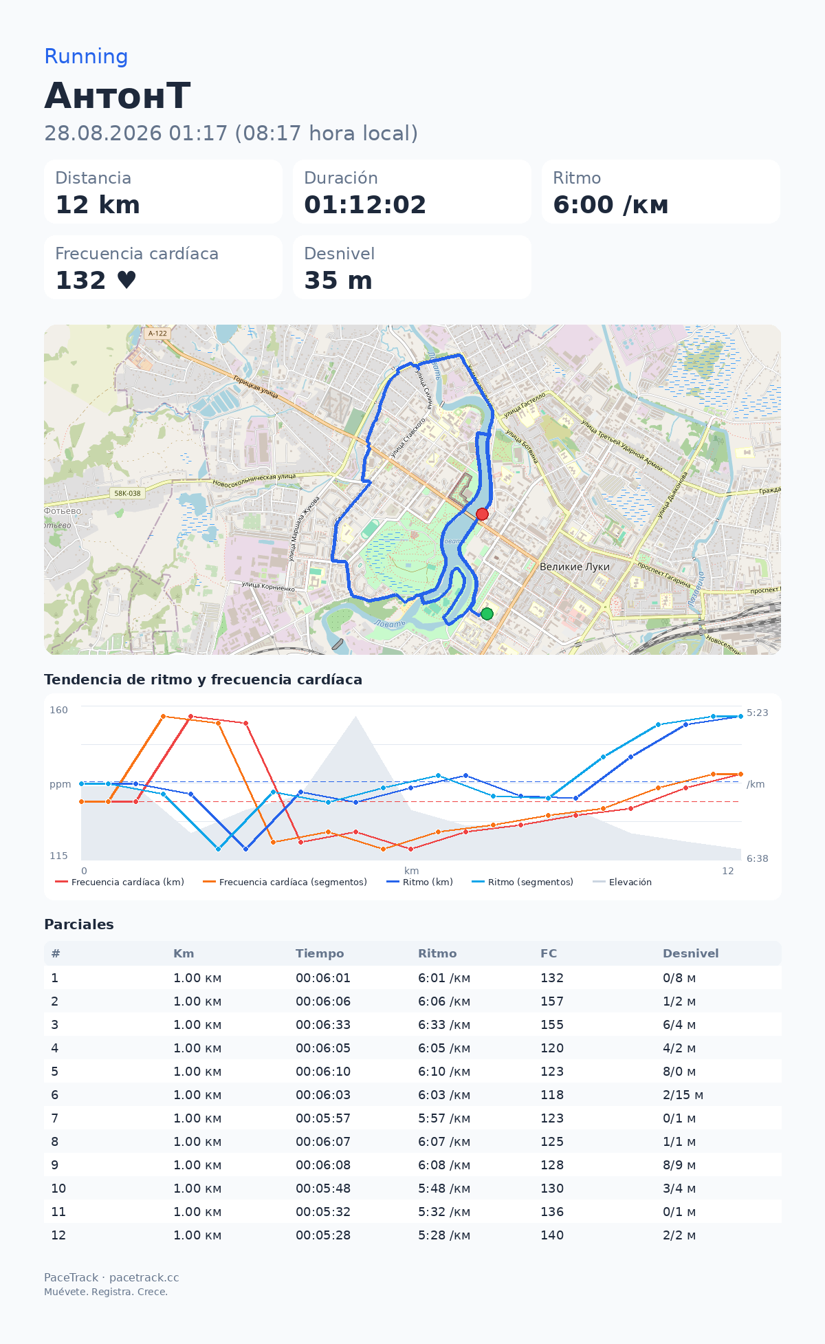825x1344 pixels.
Task: Toggle the Frecuencia cardíaca (km) legend entry
Action: pos(120,882)
